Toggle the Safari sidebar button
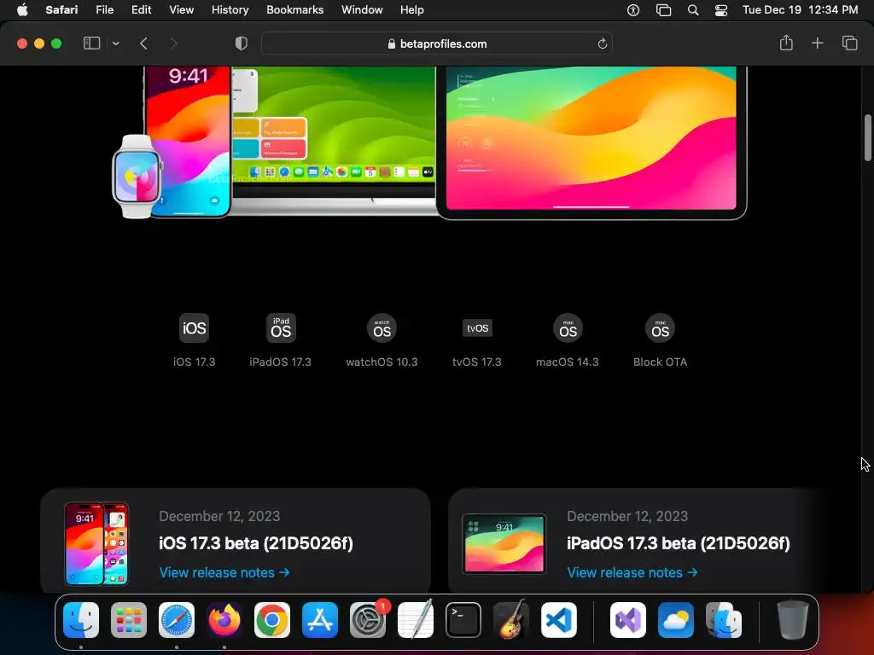 (x=91, y=43)
